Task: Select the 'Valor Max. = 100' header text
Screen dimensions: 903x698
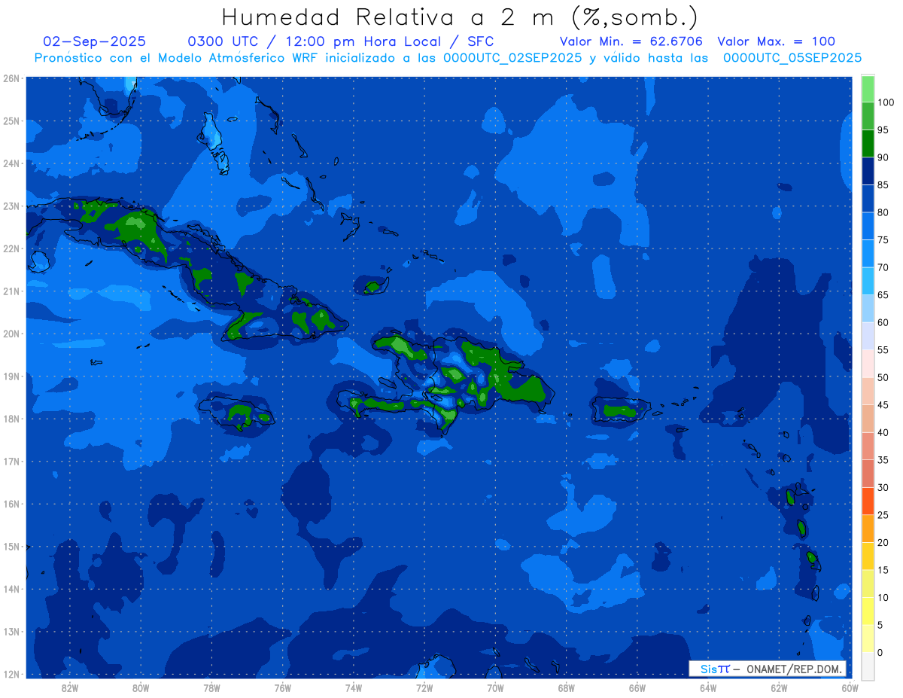Action: [x=776, y=41]
